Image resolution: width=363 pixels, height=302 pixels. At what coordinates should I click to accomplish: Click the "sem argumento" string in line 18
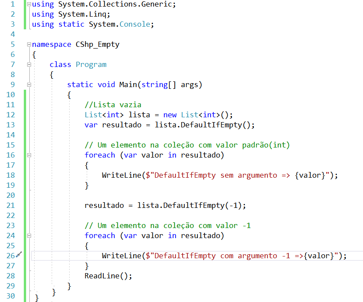[248, 176]
